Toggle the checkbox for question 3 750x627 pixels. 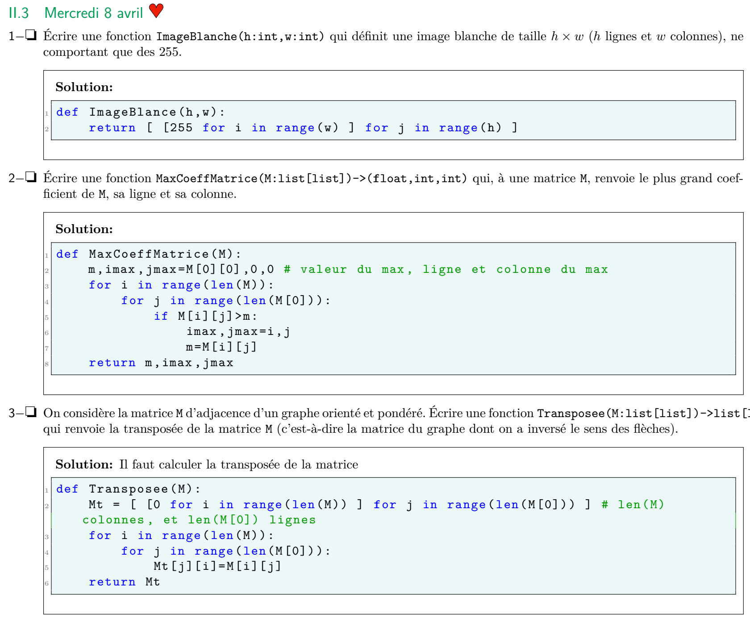(31, 412)
